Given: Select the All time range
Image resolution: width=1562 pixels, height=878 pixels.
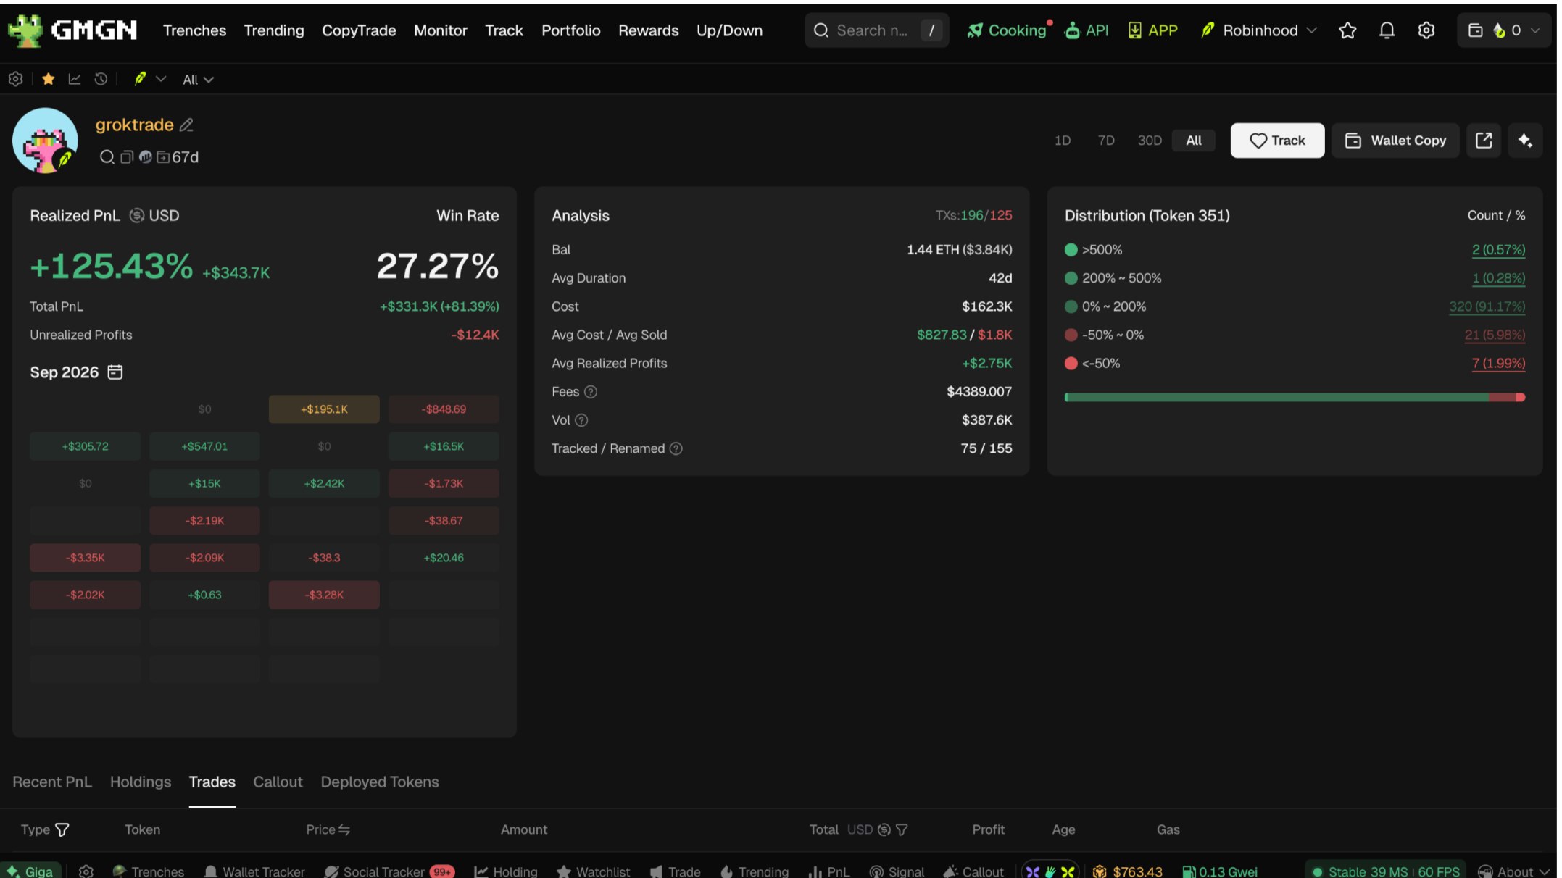Looking at the screenshot, I should pos(1193,141).
